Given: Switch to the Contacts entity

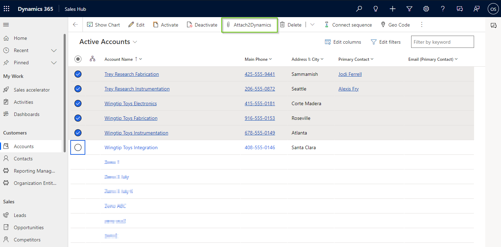Looking at the screenshot, I should tap(24, 158).
